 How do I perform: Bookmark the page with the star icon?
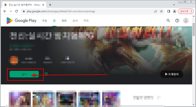161,11
